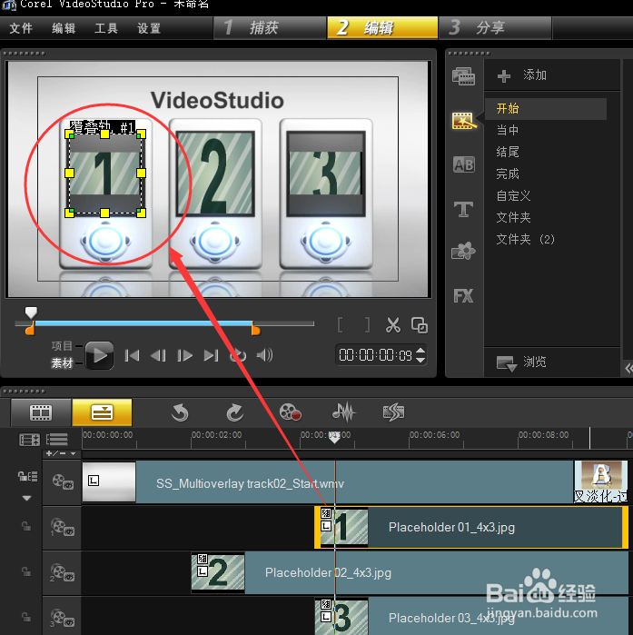Play the preview
This screenshot has height=635, width=633.
[x=100, y=355]
